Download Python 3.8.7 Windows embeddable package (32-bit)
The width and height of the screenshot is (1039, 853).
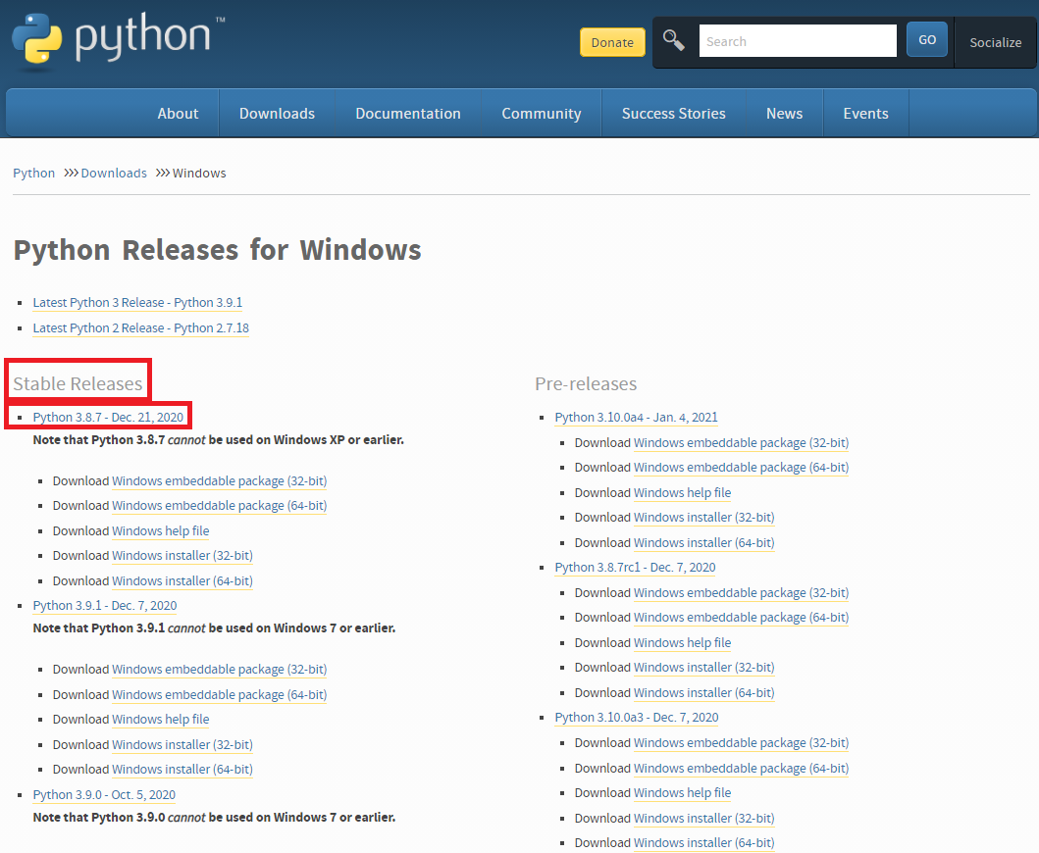[x=220, y=480]
